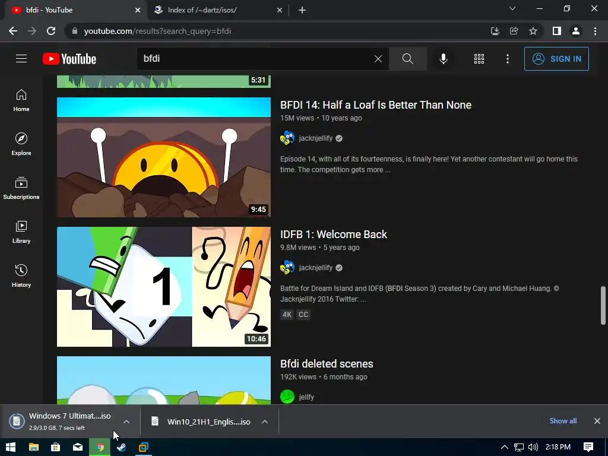Clear the search box with the X icon
This screenshot has height=456, width=608.
(378, 59)
